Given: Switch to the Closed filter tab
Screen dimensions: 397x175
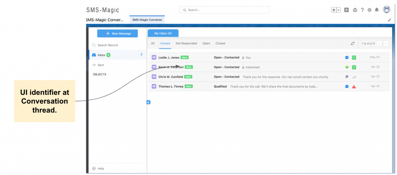Looking at the screenshot, I should pyautogui.click(x=220, y=43).
